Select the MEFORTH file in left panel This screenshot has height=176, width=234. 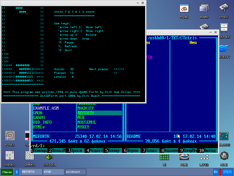[x=86, y=113]
